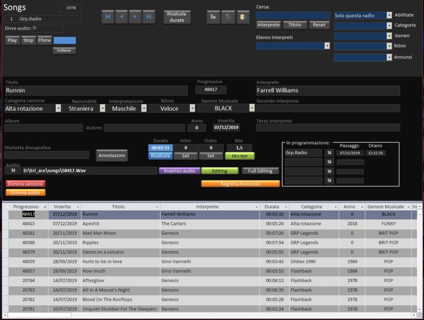Open Interprete column filter arrow
The image size is (424, 320).
coord(256,207)
